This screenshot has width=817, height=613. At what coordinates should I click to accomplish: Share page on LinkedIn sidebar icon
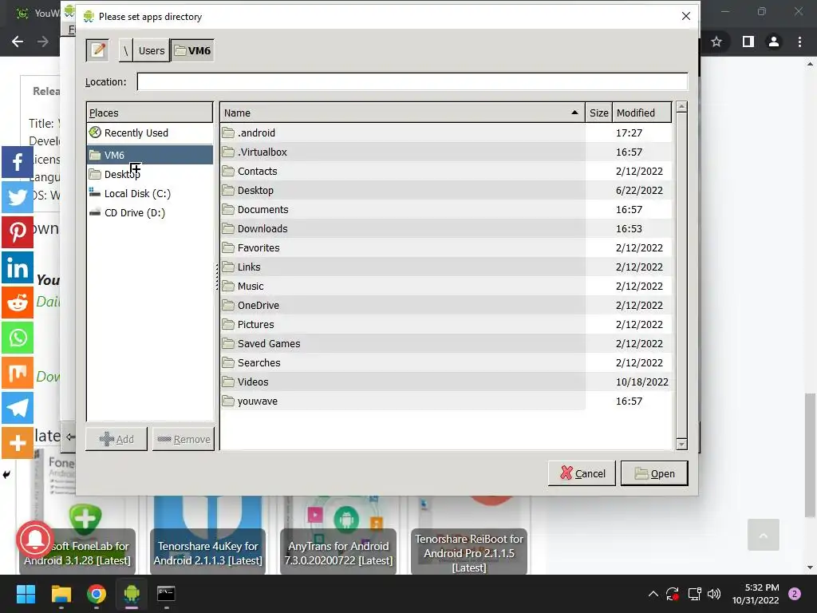18,267
